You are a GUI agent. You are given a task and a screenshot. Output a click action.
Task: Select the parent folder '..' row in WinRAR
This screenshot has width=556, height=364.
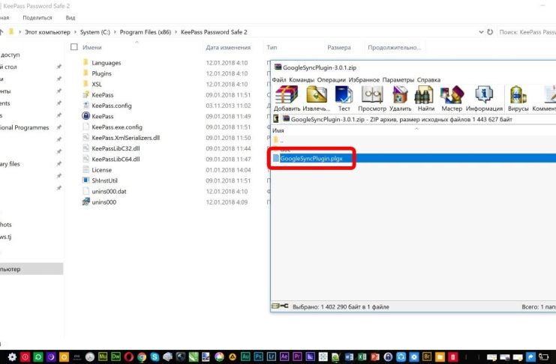point(413,140)
